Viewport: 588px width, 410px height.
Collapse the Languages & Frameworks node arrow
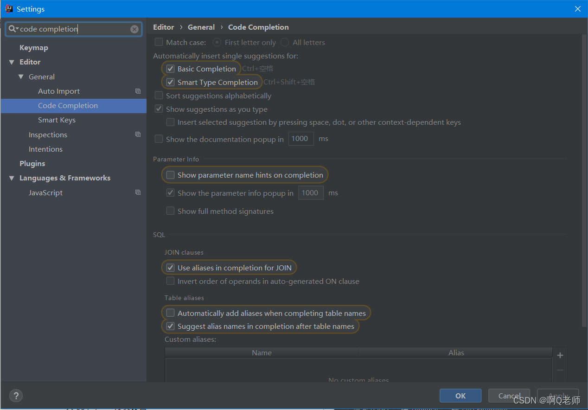point(12,178)
